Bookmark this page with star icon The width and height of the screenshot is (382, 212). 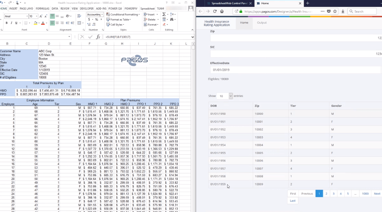(x=335, y=11)
